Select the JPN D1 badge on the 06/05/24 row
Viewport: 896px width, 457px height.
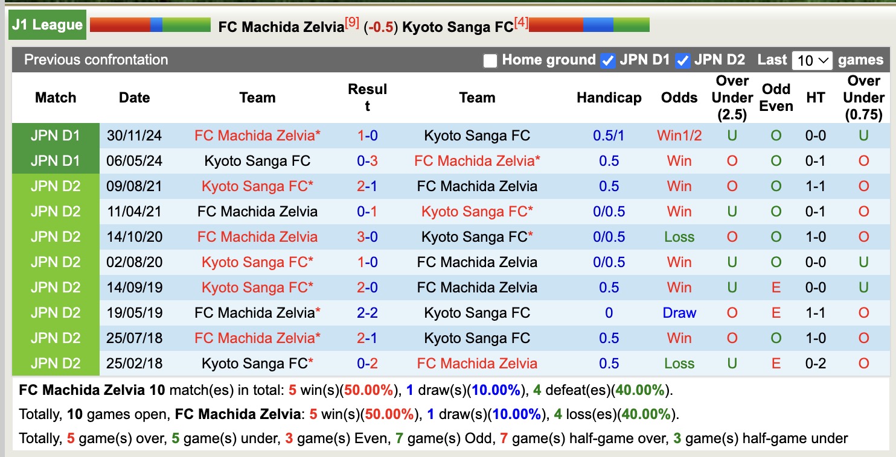click(55, 160)
